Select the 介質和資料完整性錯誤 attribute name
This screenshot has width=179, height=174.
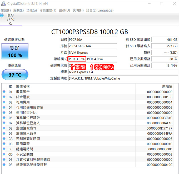[33, 159]
